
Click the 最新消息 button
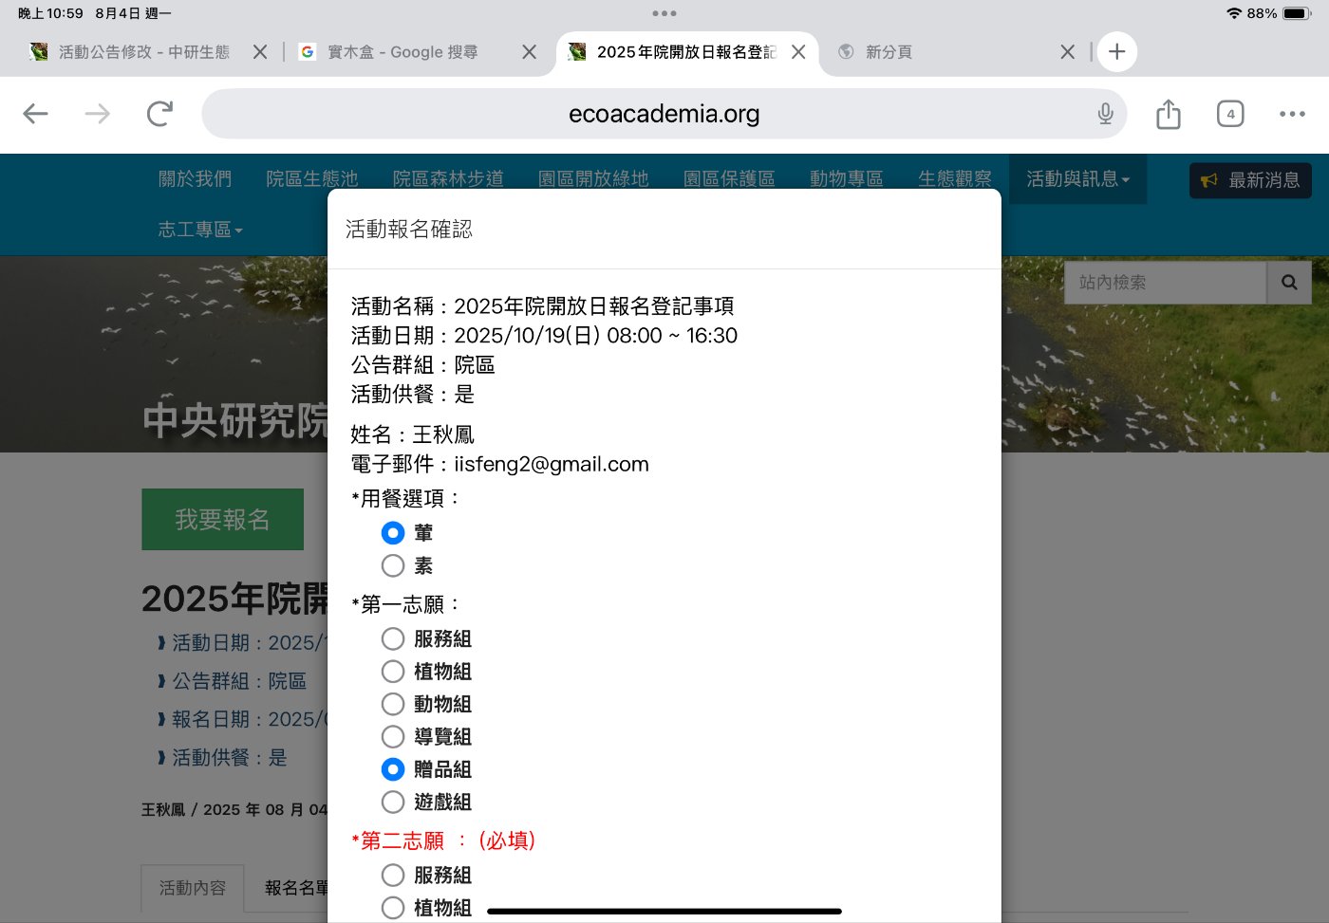pos(1250,180)
